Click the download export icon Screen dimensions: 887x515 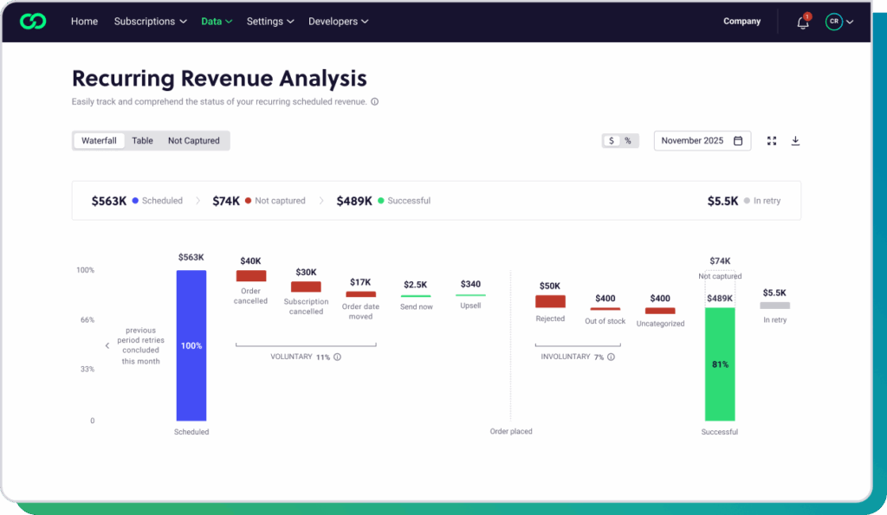[795, 141]
